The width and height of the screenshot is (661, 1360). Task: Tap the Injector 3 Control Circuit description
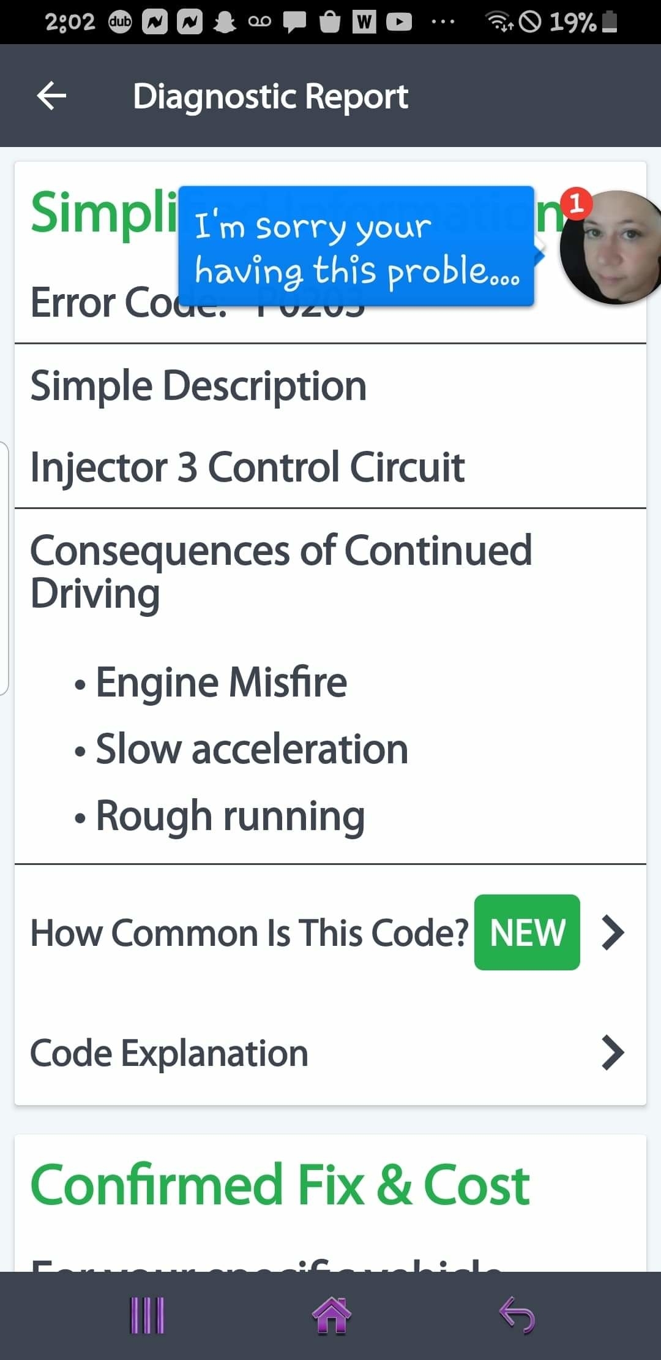point(247,467)
